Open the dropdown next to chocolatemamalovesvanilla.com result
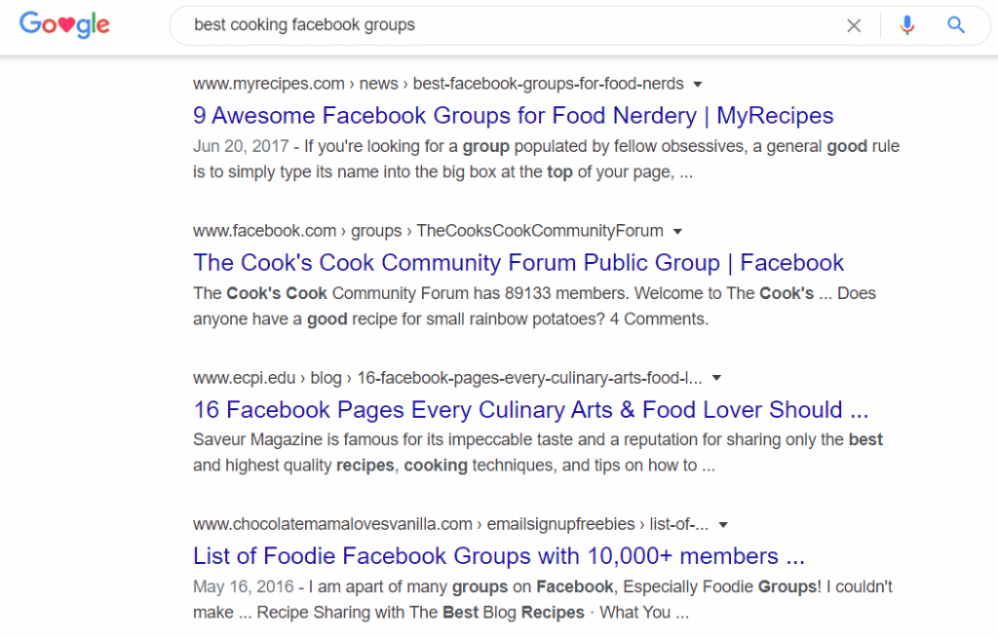Viewport: 998px width, 638px height. click(722, 524)
